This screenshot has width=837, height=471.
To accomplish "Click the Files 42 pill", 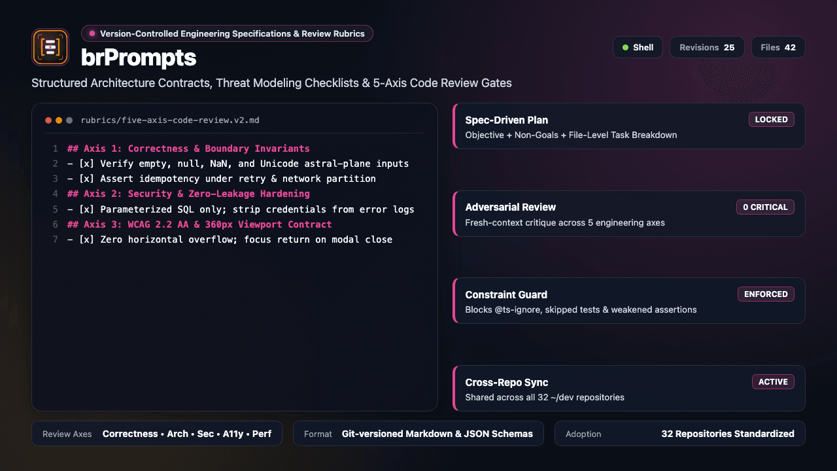I will tap(778, 47).
